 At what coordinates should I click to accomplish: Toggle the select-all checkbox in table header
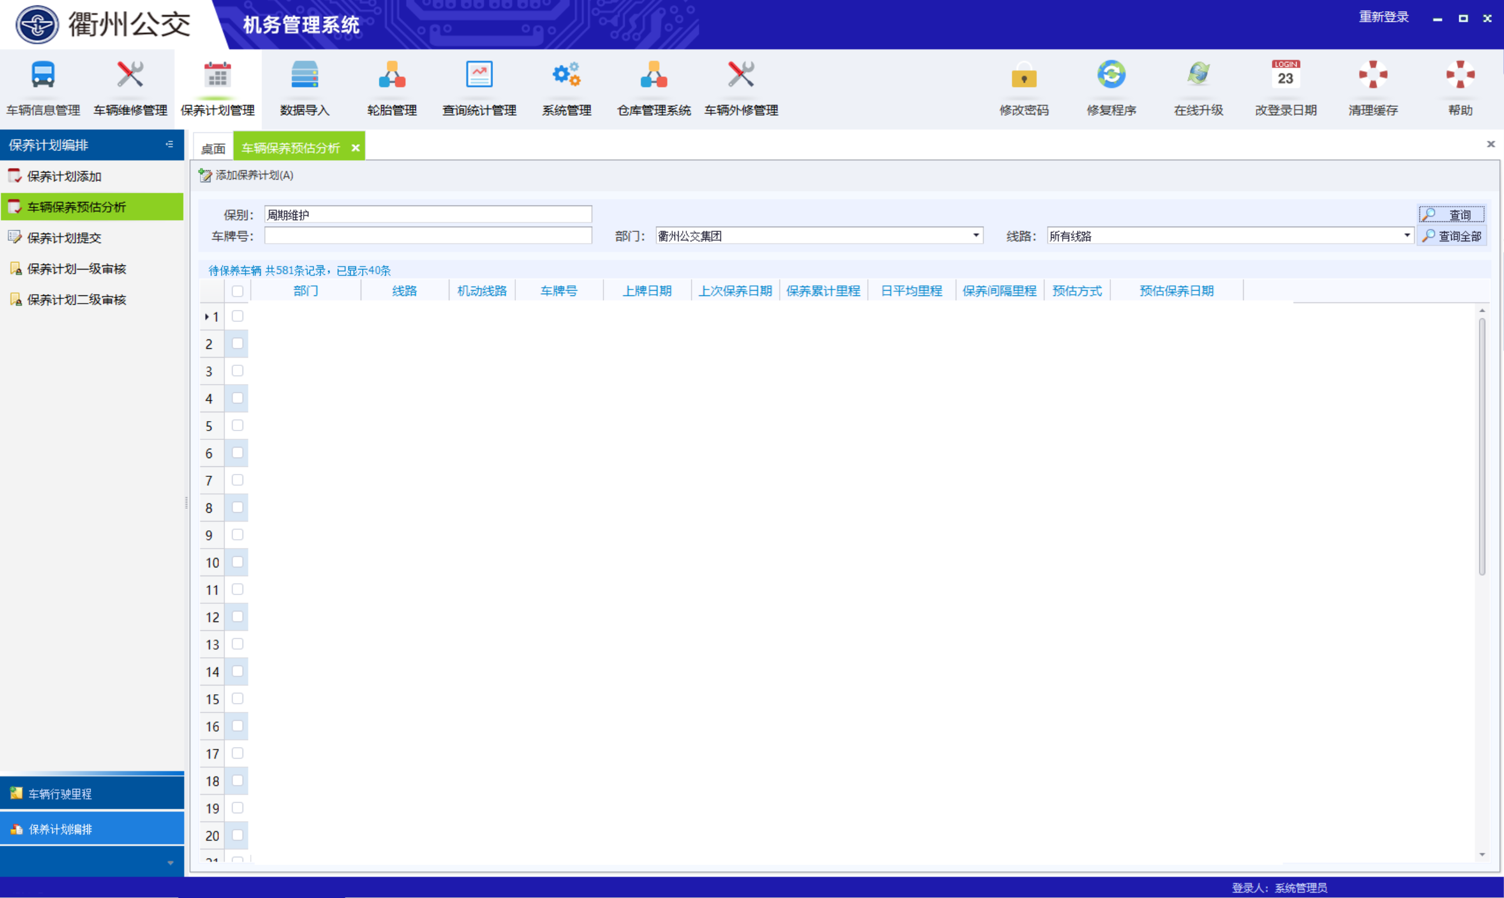237,291
